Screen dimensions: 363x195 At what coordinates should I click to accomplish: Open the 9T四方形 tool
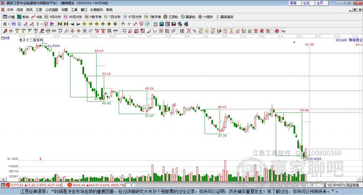tap(133, 17)
